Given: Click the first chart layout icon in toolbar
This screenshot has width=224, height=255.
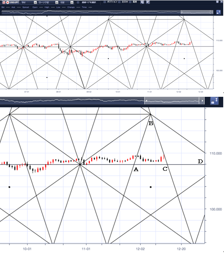Looking at the screenshot, I should (142, 2).
